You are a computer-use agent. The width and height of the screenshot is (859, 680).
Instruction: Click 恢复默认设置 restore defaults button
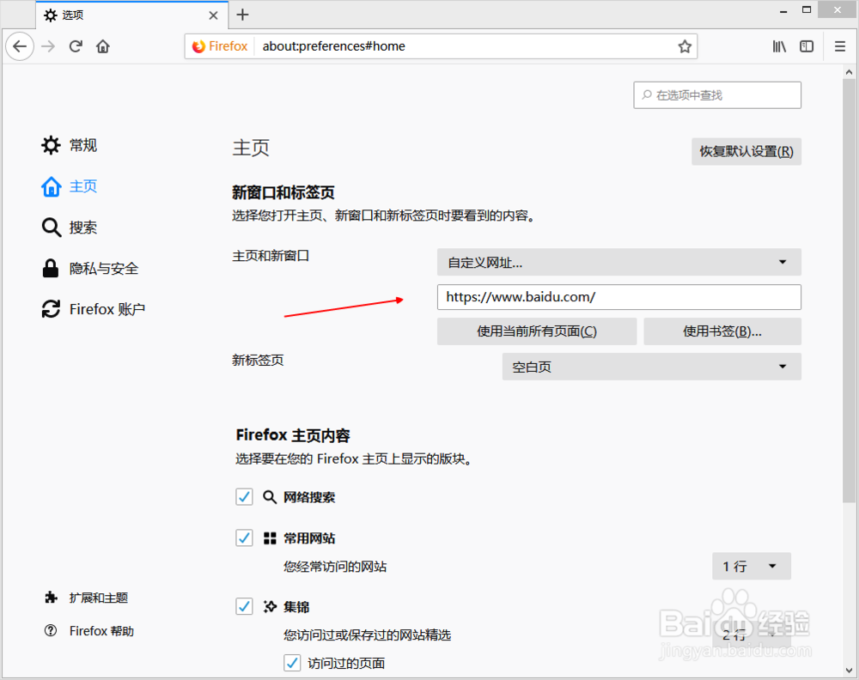coord(746,152)
